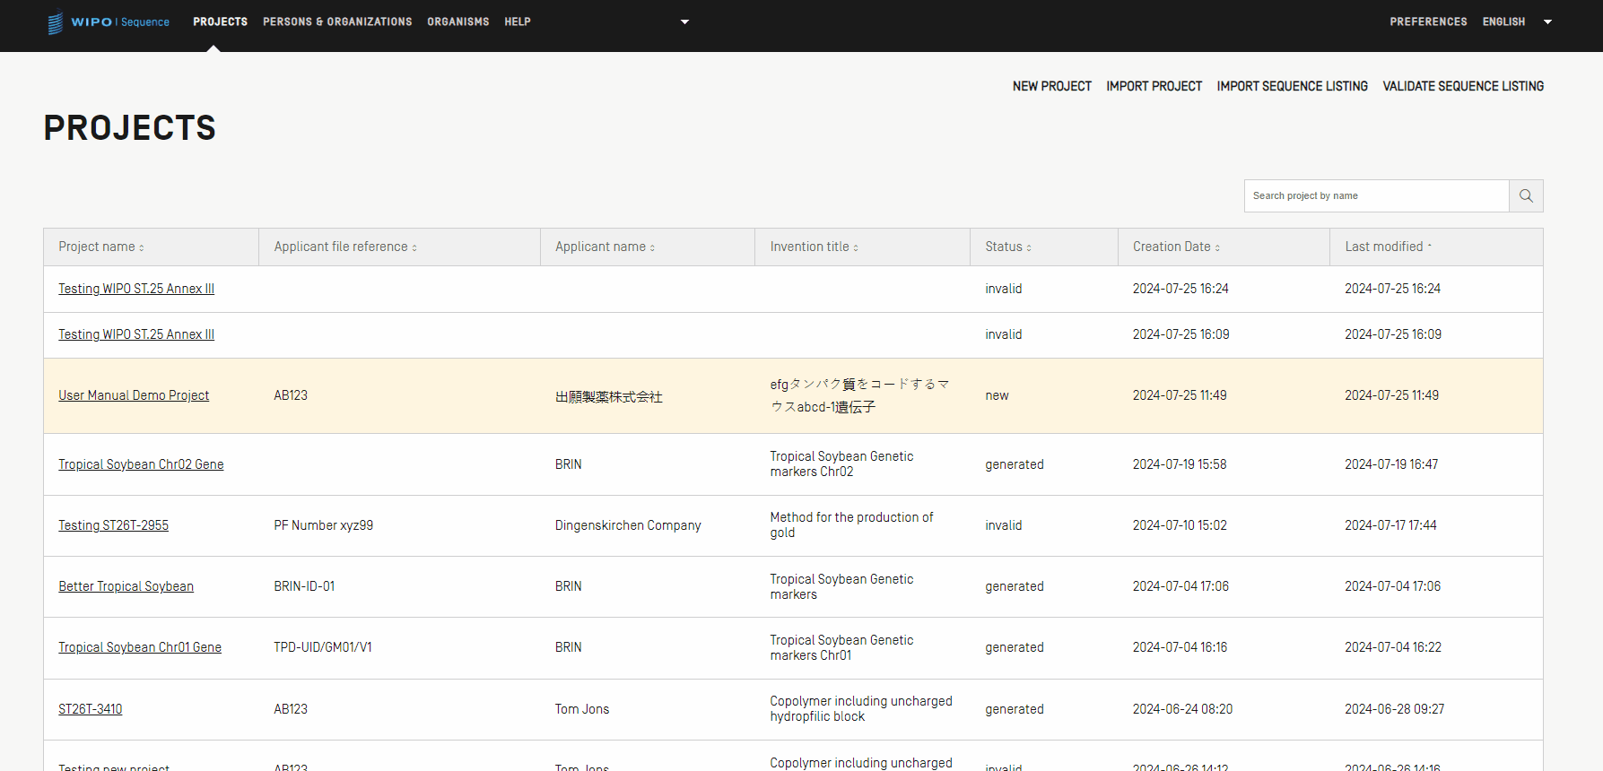Open the Persons & Organizations menu
This screenshot has height=771, width=1603.
click(x=337, y=22)
